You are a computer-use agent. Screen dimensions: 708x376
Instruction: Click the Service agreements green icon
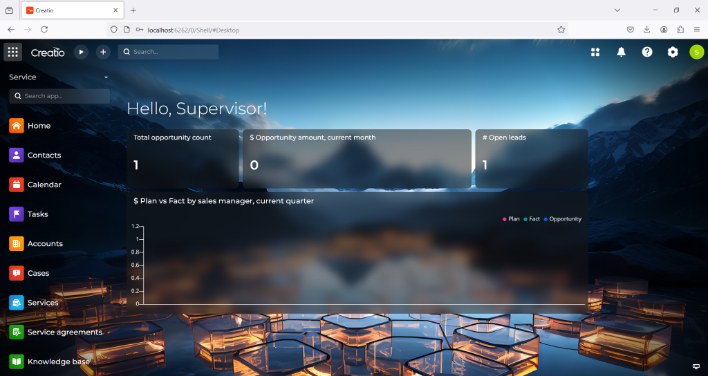pyautogui.click(x=17, y=332)
